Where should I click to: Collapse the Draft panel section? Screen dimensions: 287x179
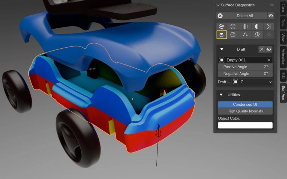click(222, 49)
